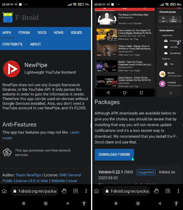
Task: Tap Android back triangle on right phone
Action: (160, 203)
